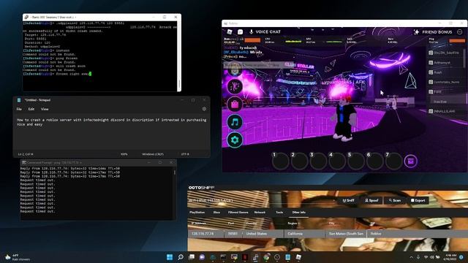468x263 pixels.
Task: Open the purple Chat taskbar icon
Action: (x=202, y=257)
